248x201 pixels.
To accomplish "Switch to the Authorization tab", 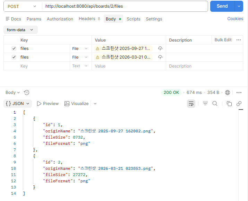I will [60, 19].
